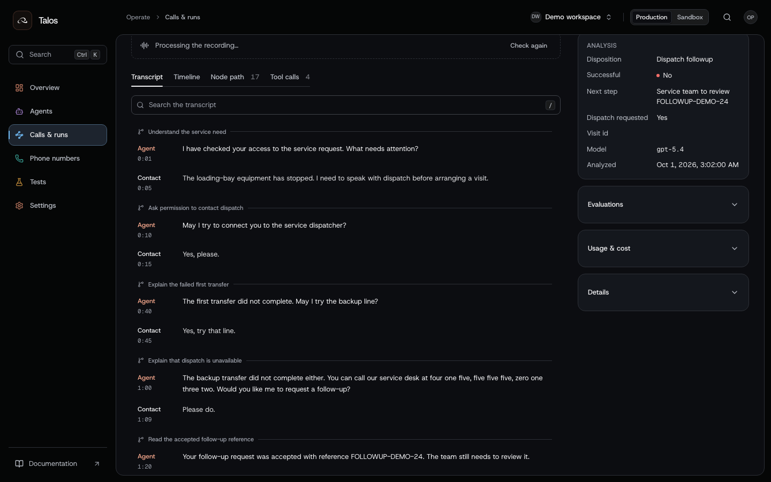Click the DW workspace badge
Image resolution: width=771 pixels, height=482 pixels.
pyautogui.click(x=535, y=17)
